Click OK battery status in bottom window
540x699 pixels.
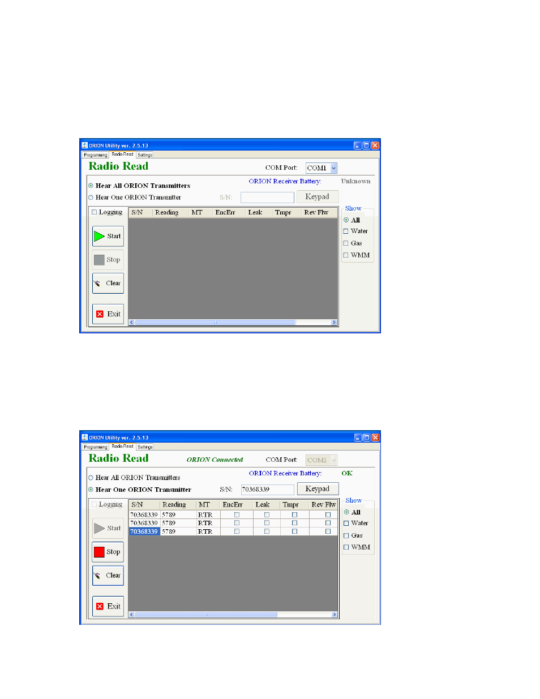click(347, 473)
